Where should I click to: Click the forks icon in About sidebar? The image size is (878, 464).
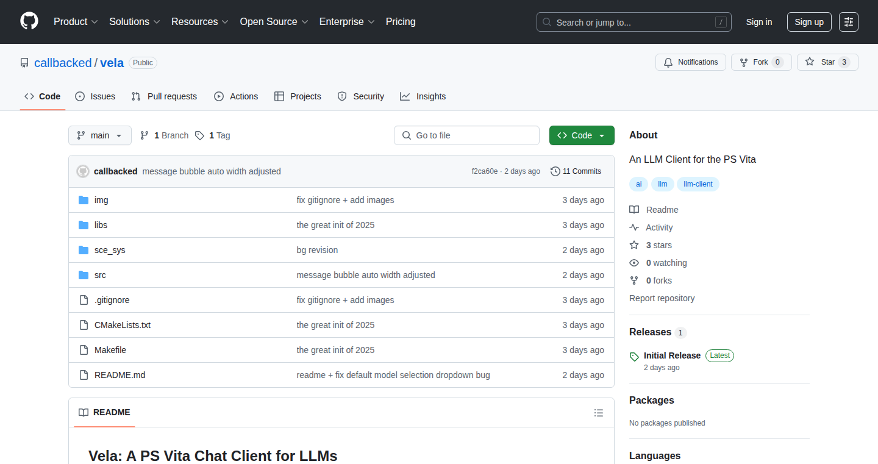634,280
